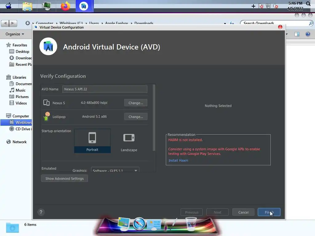Close the Virtual Device Configuration dialog

[280, 27]
